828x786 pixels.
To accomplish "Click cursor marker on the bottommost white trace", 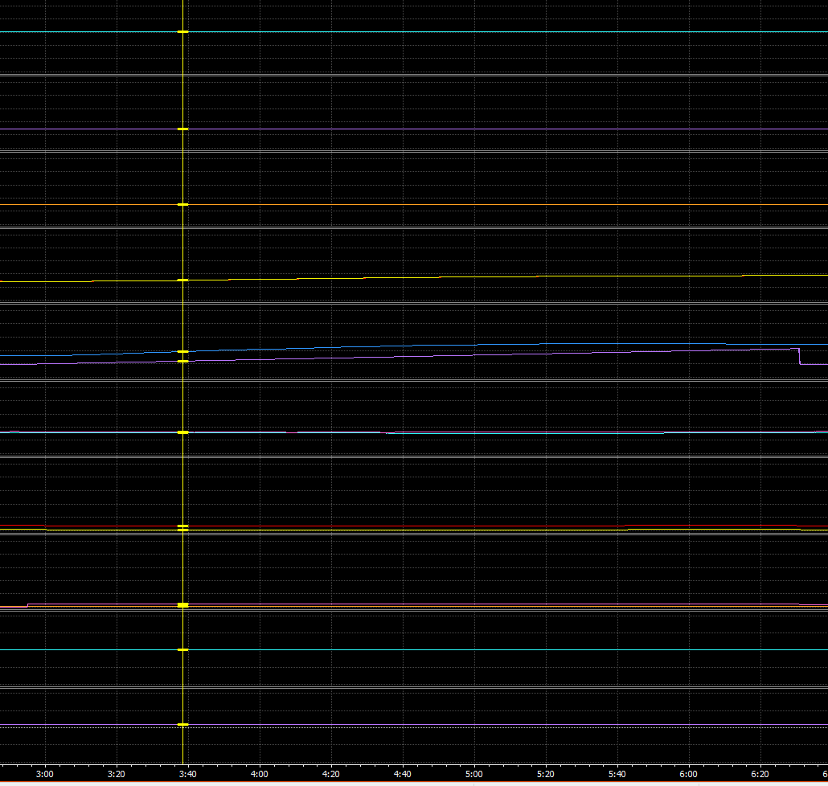I will click(x=182, y=725).
